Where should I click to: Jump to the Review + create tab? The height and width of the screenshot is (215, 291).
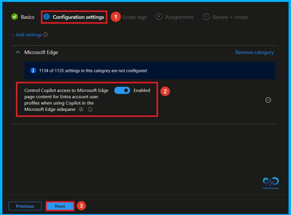tap(225, 17)
